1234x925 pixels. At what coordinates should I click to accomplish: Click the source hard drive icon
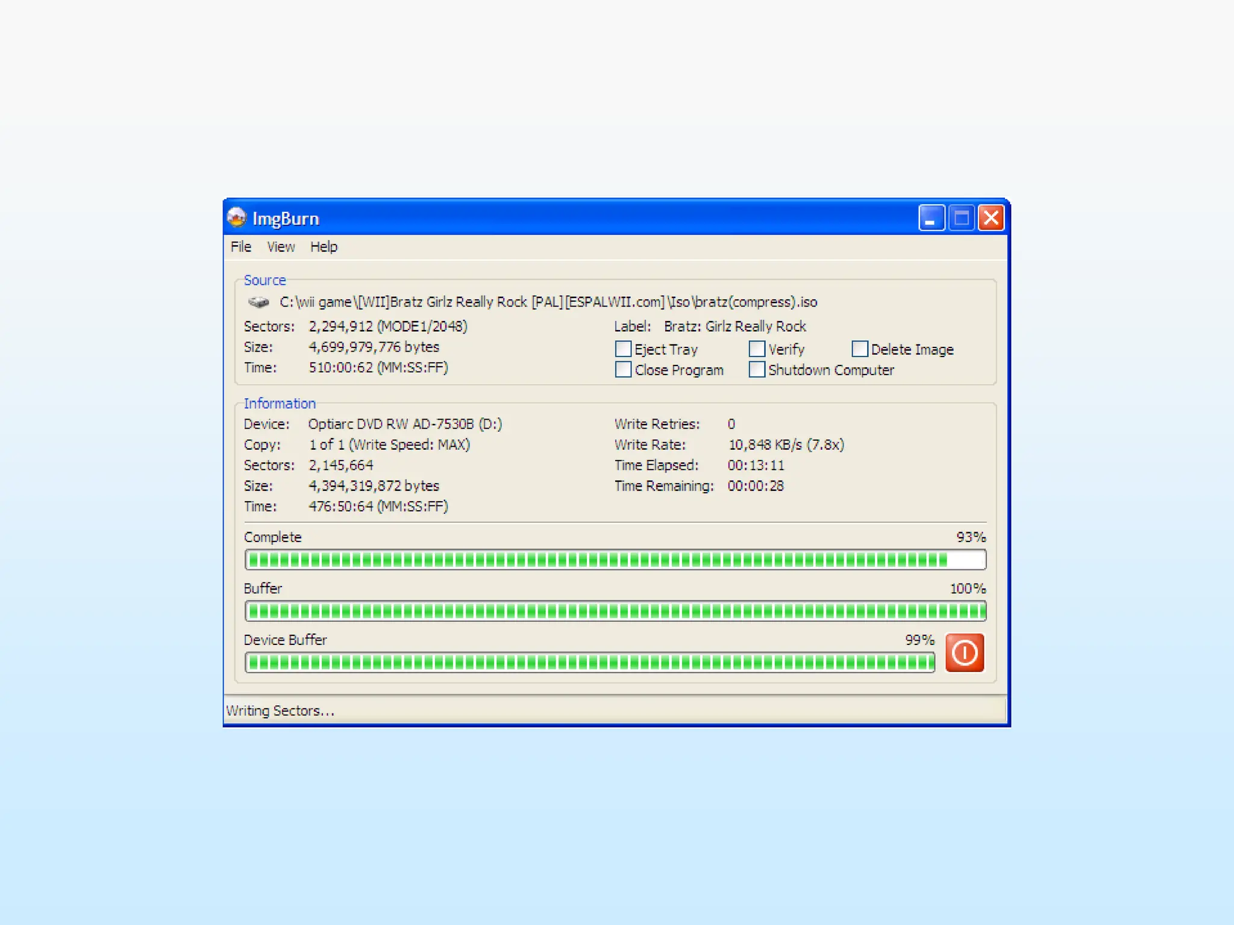tap(258, 302)
